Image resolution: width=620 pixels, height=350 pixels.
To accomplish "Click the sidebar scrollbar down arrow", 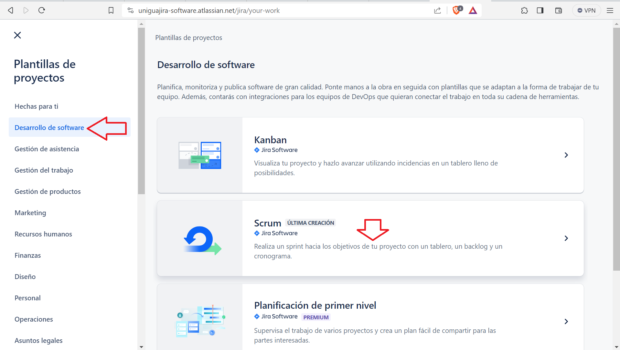I will click(x=141, y=347).
